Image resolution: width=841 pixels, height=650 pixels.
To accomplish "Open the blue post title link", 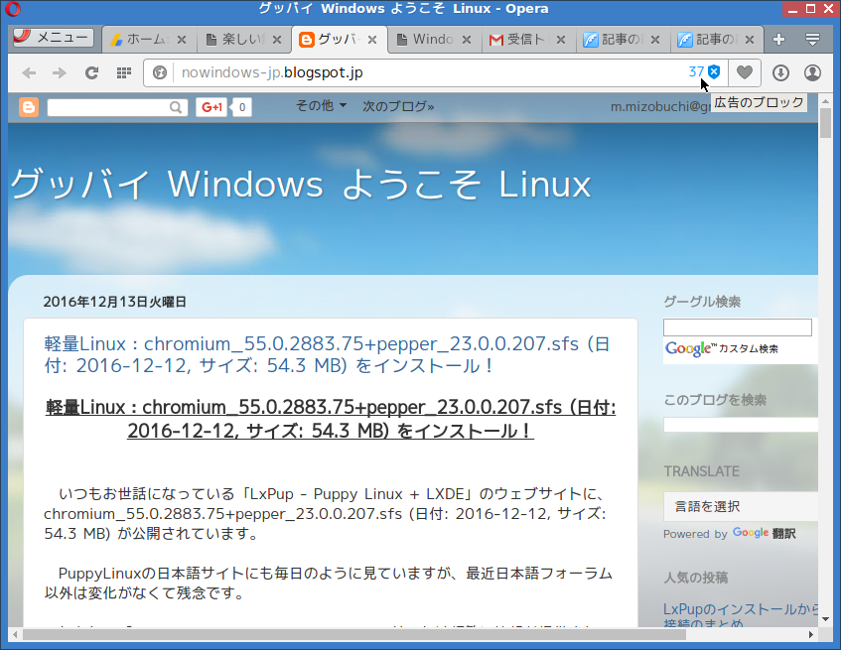I will pyautogui.click(x=328, y=354).
